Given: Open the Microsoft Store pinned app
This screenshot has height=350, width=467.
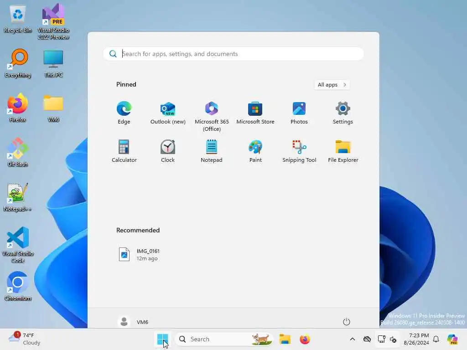Looking at the screenshot, I should [255, 113].
